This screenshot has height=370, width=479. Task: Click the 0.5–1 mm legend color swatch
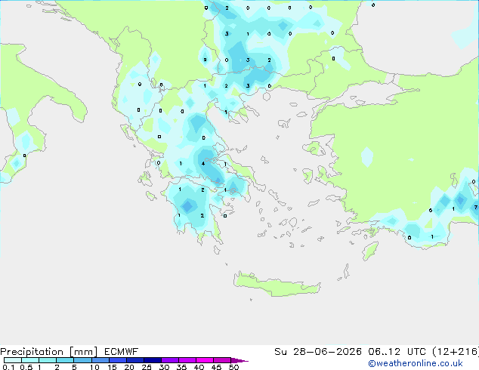pyautogui.click(x=30, y=360)
